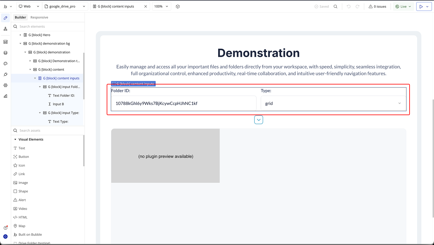Click the 3D cube icon in top bar
The width and height of the screenshot is (434, 245).
tap(178, 6)
